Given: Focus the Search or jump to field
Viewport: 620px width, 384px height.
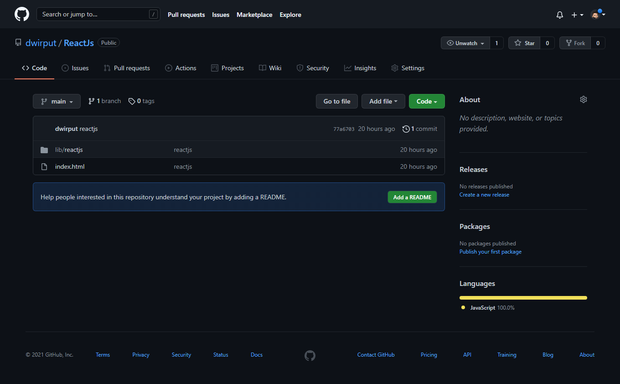Looking at the screenshot, I should [x=98, y=14].
